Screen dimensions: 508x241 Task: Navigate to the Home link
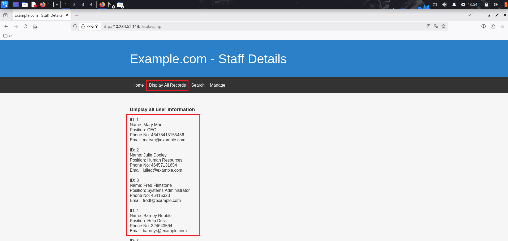pos(138,85)
